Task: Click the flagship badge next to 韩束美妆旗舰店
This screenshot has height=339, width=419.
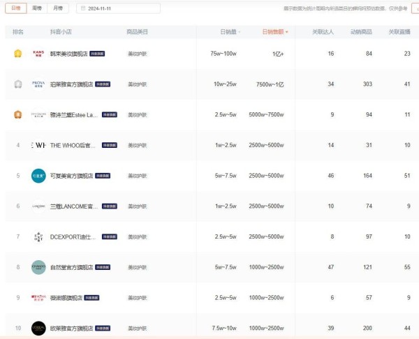Action: click(97, 54)
